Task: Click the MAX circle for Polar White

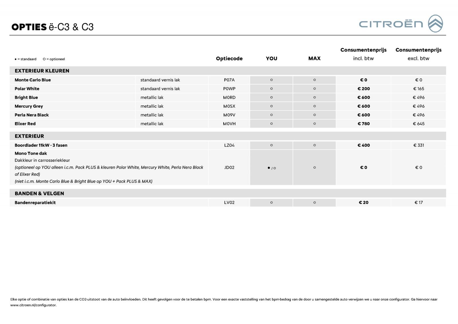Action: tap(314, 89)
